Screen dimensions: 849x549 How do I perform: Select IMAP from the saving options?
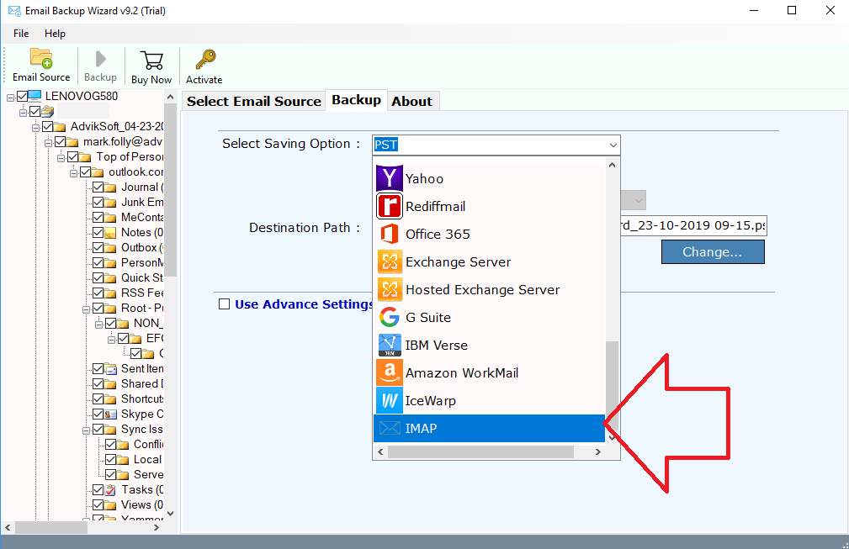click(489, 429)
